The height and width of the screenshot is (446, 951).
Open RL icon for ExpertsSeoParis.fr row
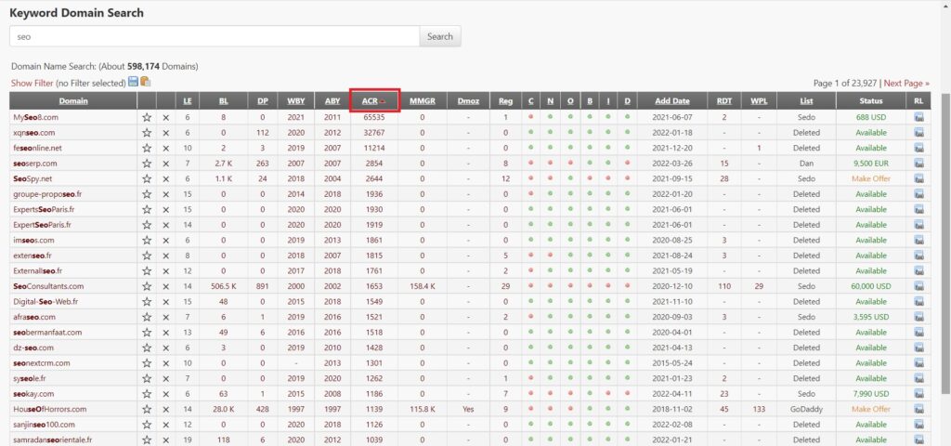click(x=918, y=209)
